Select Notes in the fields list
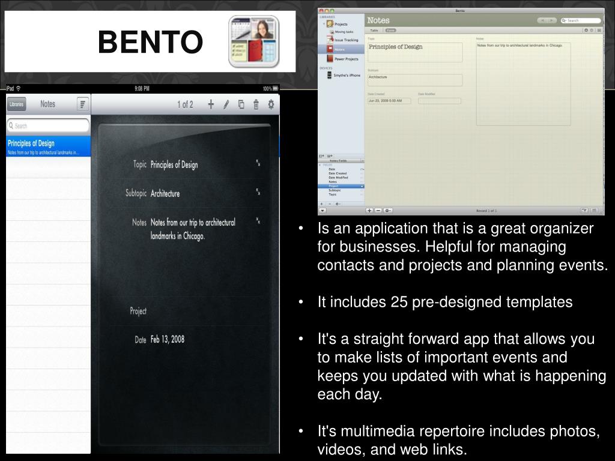Viewport: 615px width, 461px height. coord(333,182)
